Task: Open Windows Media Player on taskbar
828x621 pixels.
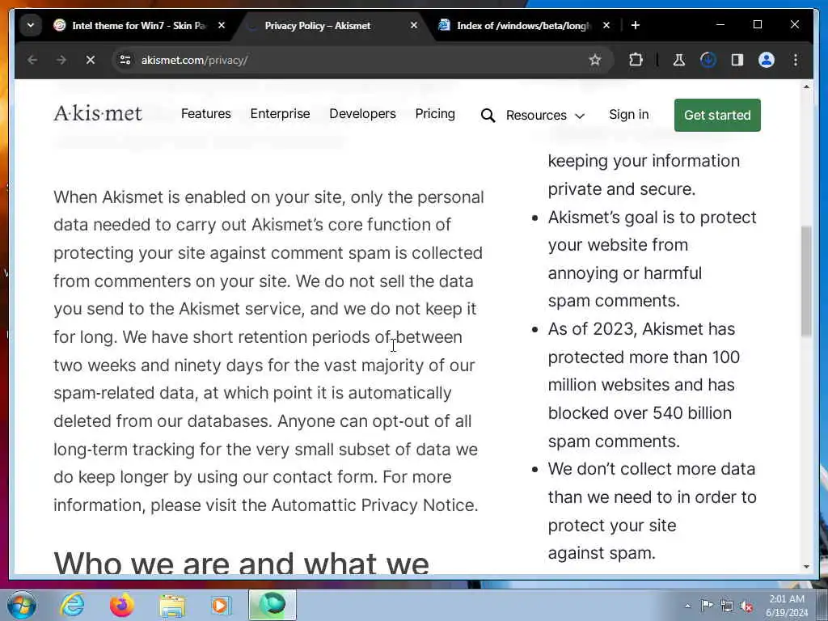Action: pyautogui.click(x=222, y=605)
